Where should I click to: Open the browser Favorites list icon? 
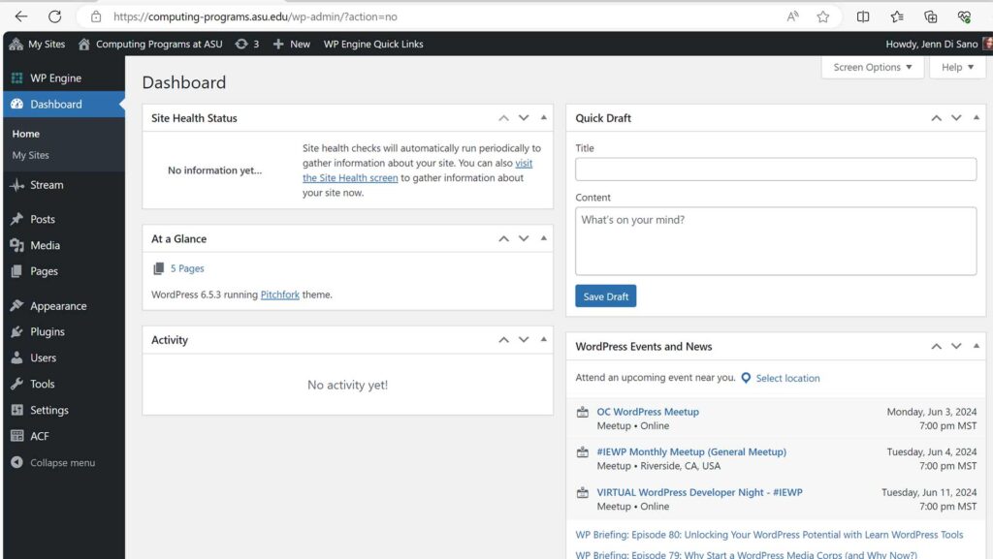point(897,17)
